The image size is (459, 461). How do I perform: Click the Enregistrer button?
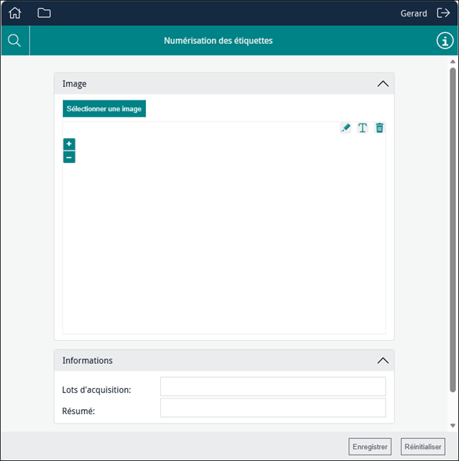(370, 447)
